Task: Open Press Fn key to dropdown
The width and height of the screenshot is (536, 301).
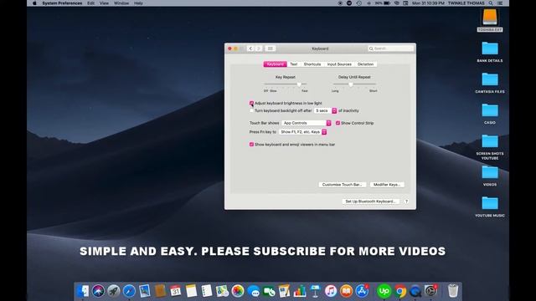Action: [302, 132]
